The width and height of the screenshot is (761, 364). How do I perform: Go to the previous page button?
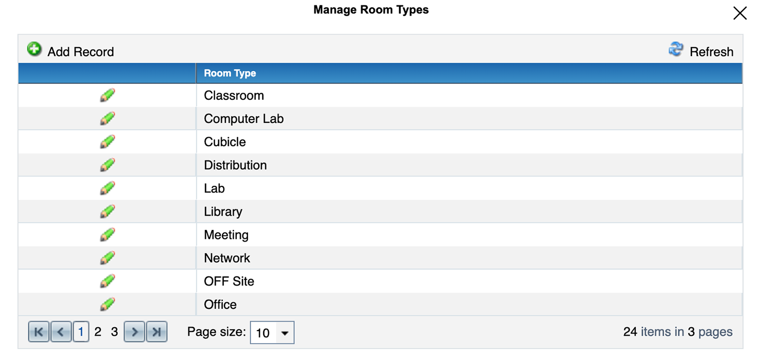click(61, 332)
